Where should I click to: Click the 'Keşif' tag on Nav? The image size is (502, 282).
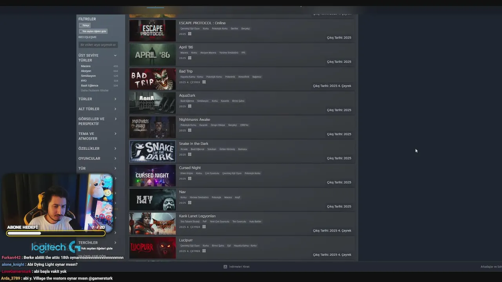[237, 197]
